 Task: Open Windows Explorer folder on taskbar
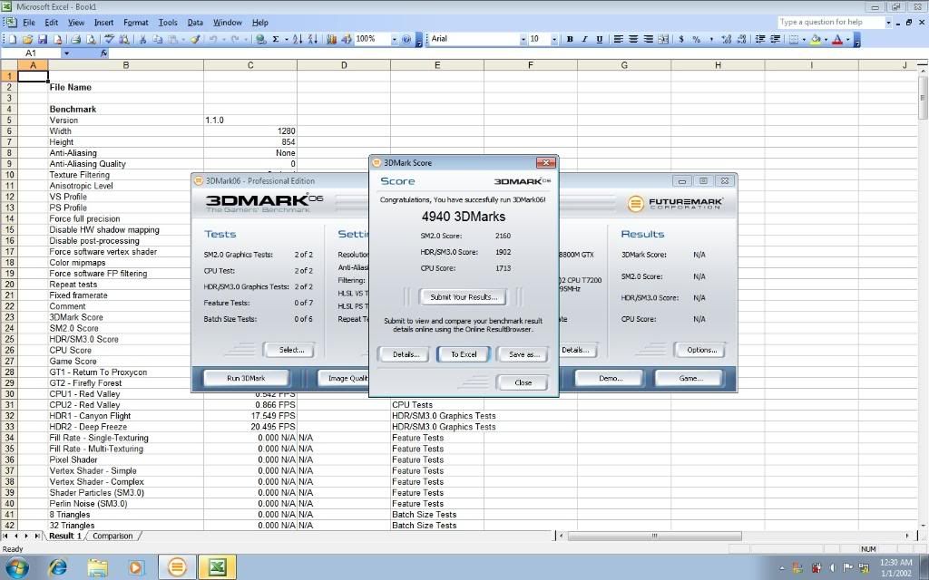[x=98, y=567]
